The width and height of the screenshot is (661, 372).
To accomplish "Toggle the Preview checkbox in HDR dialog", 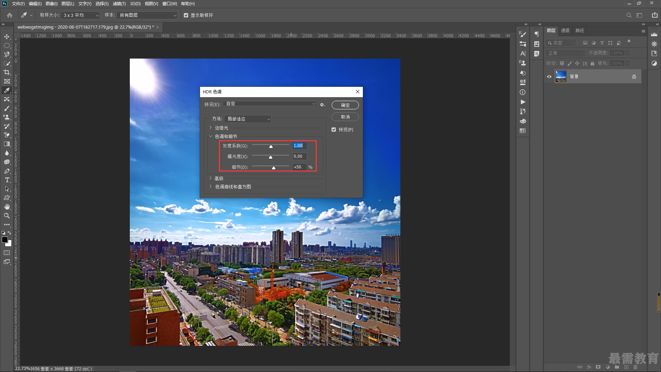I will click(334, 130).
